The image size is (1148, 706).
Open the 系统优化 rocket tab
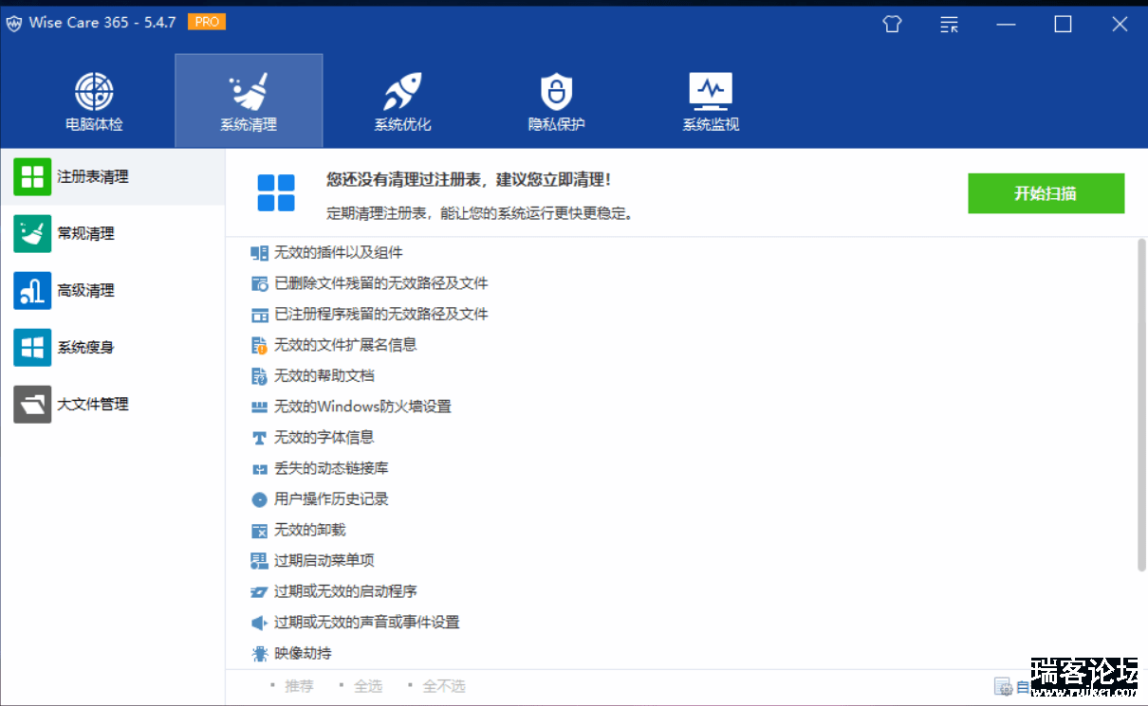pyautogui.click(x=402, y=101)
